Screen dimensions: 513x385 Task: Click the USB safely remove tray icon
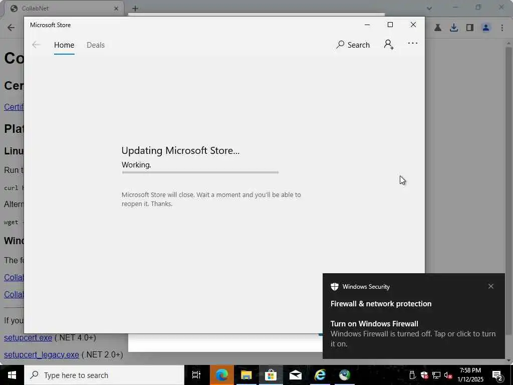[x=412, y=375]
